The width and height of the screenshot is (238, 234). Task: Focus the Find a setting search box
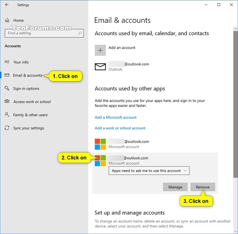(x=44, y=33)
